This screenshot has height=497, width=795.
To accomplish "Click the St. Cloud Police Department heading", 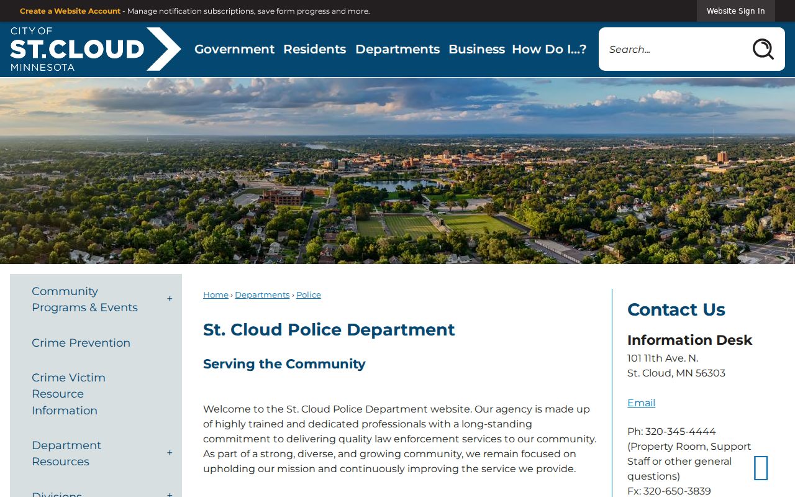I will pos(329,329).
